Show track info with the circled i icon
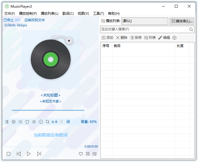The width and height of the screenshot is (198, 162). [x=41, y=122]
